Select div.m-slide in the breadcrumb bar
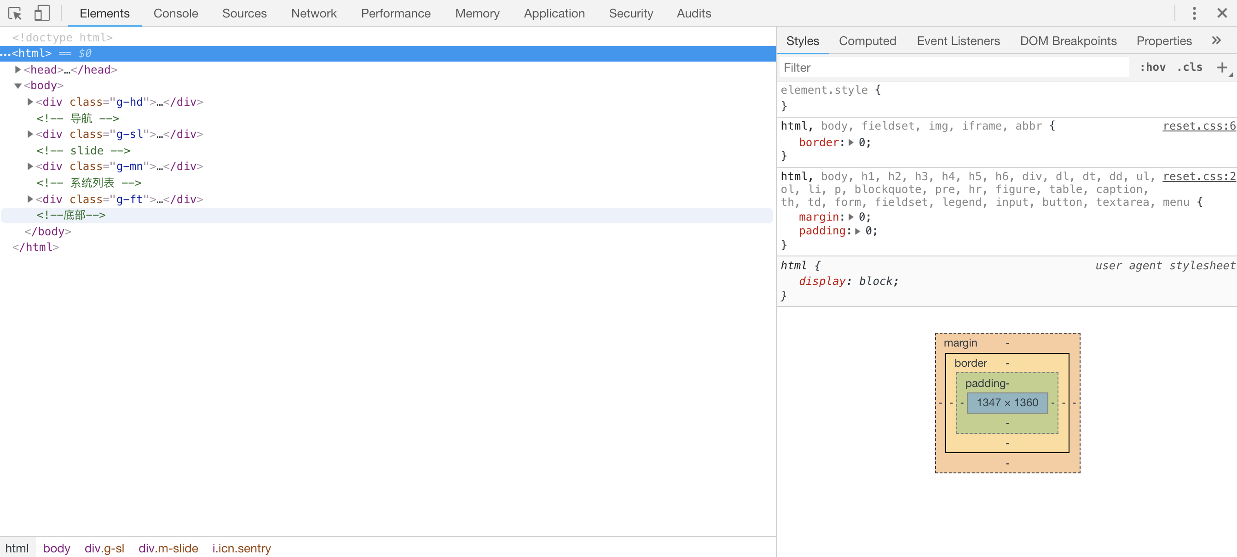The height and width of the screenshot is (557, 1237). coord(168,548)
